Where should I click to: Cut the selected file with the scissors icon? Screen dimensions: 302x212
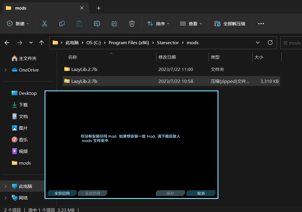point(44,24)
